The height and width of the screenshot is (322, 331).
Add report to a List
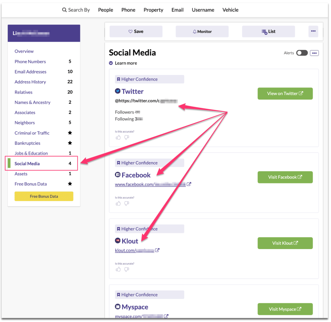click(x=269, y=31)
